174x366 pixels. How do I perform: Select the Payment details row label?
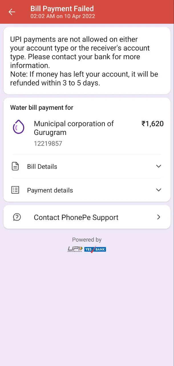[x=50, y=190]
